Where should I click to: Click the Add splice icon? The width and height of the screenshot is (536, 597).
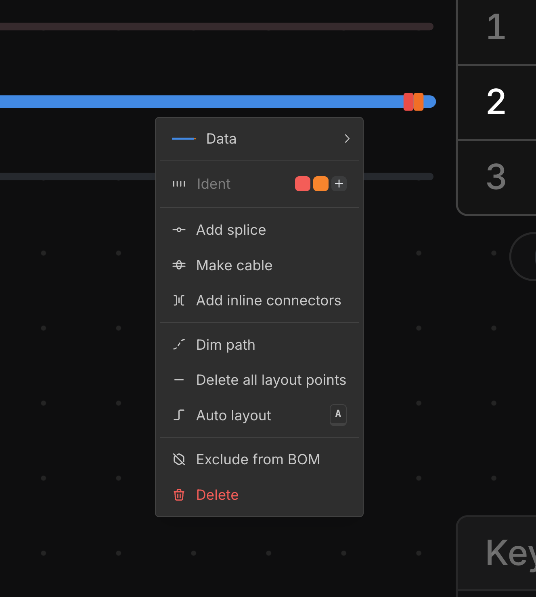pos(179,230)
